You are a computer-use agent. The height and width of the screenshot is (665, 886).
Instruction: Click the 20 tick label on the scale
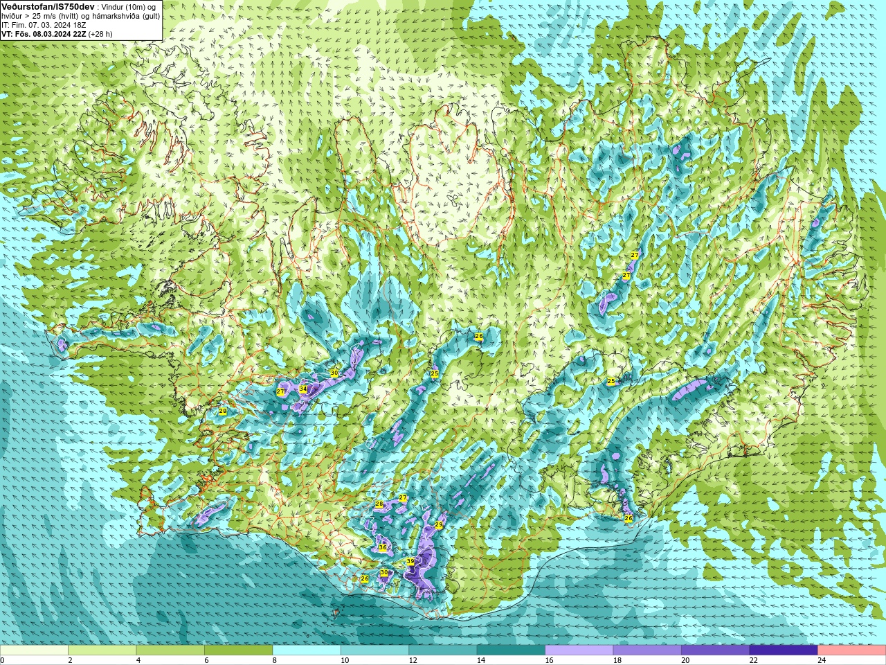(685, 660)
